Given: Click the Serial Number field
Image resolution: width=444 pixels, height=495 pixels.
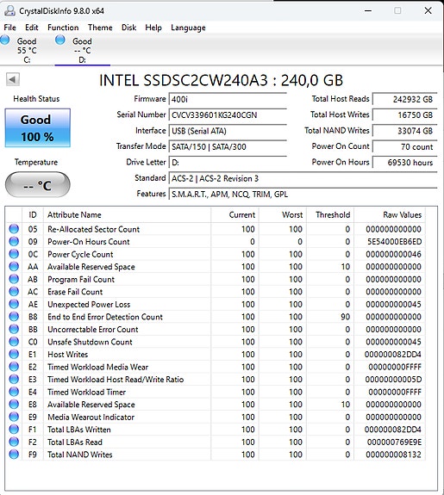Looking at the screenshot, I should coord(228,114).
